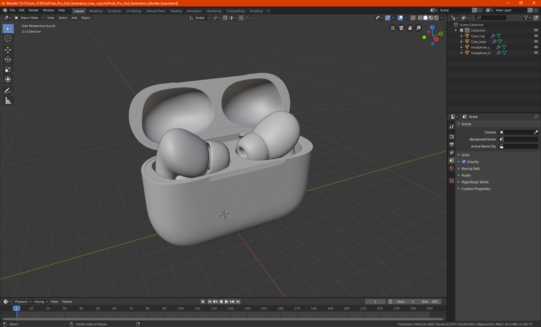This screenshot has height=327, width=541.
Task: Switch to the Sculpting workspace tab
Action: pos(114,11)
